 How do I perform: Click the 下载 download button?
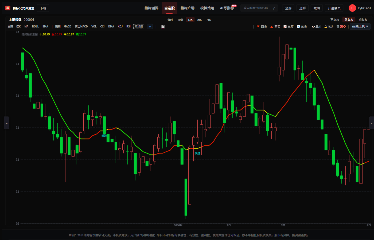pyautogui.click(x=43, y=8)
